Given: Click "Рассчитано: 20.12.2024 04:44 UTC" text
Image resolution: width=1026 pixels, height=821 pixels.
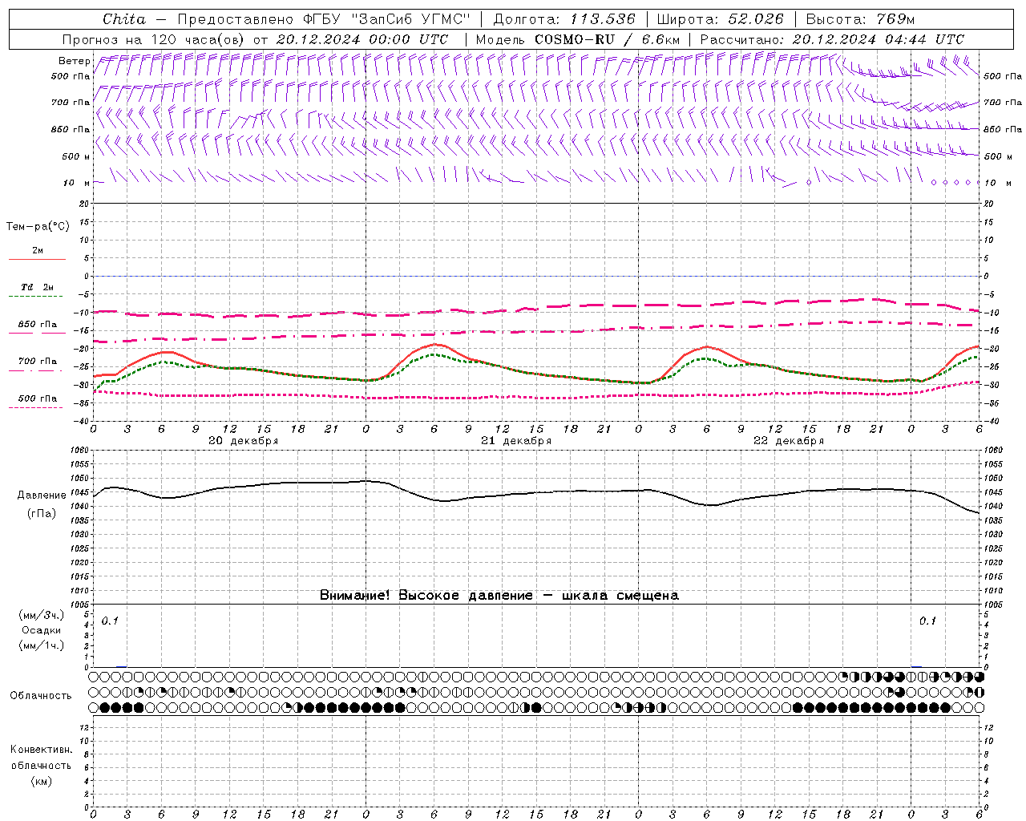Looking at the screenshot, I should click(x=832, y=39).
